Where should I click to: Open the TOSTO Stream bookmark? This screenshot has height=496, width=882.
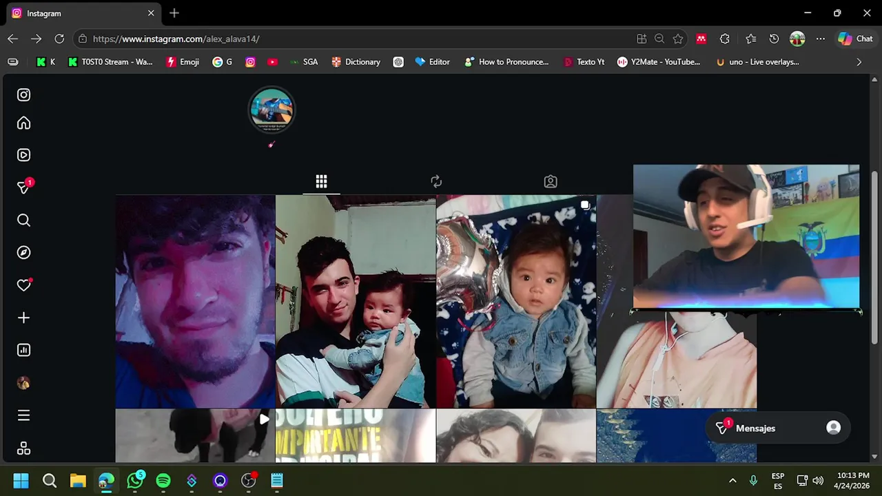110,62
